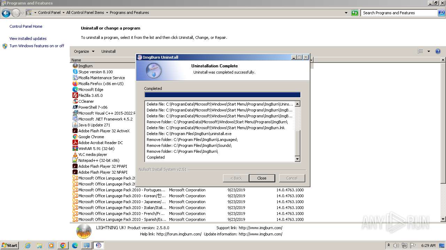This screenshot has height=250, width=446.
Task: Open Turn Windows features on or off
Action: 37,46
